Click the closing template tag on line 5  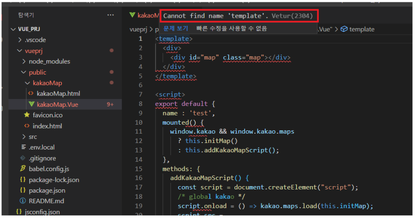coord(176,76)
